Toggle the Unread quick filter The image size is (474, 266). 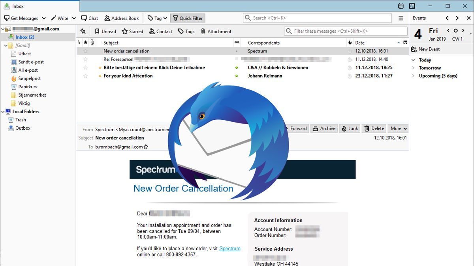tap(105, 31)
